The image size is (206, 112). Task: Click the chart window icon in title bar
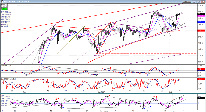point(2,1)
